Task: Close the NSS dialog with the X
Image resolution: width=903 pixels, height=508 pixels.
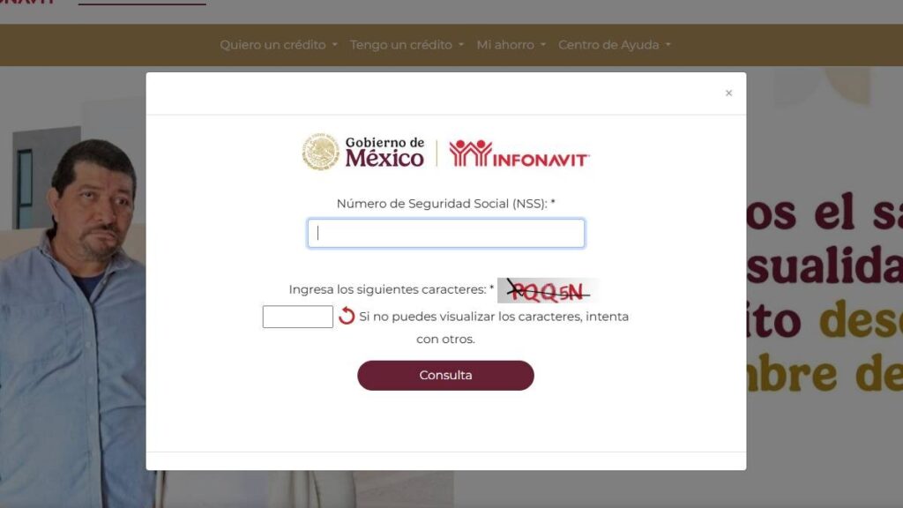Action: (728, 93)
